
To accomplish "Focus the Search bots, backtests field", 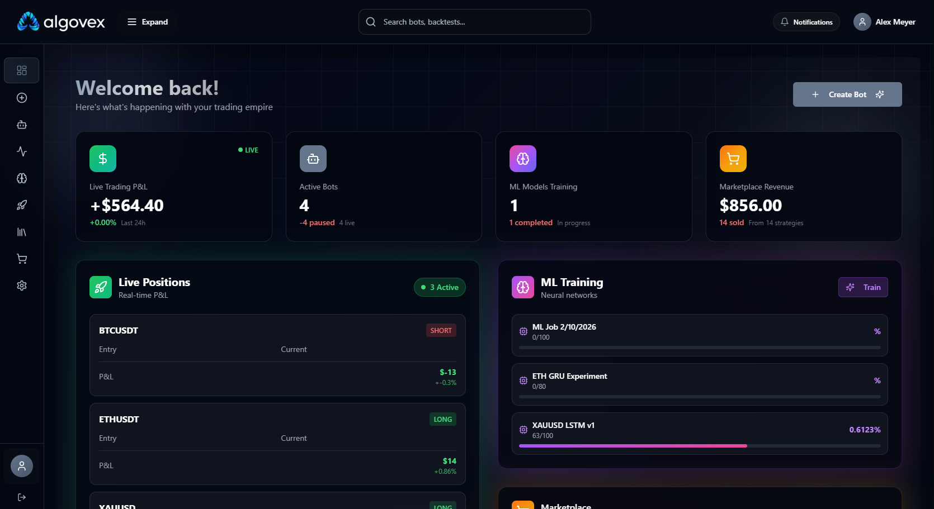I will (474, 22).
